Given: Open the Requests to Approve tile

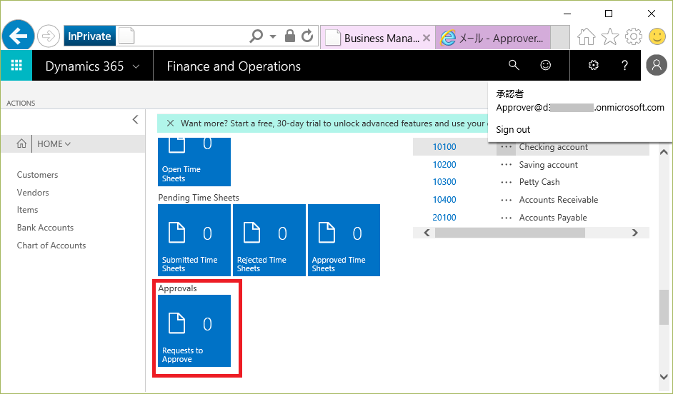Looking at the screenshot, I should tap(194, 330).
